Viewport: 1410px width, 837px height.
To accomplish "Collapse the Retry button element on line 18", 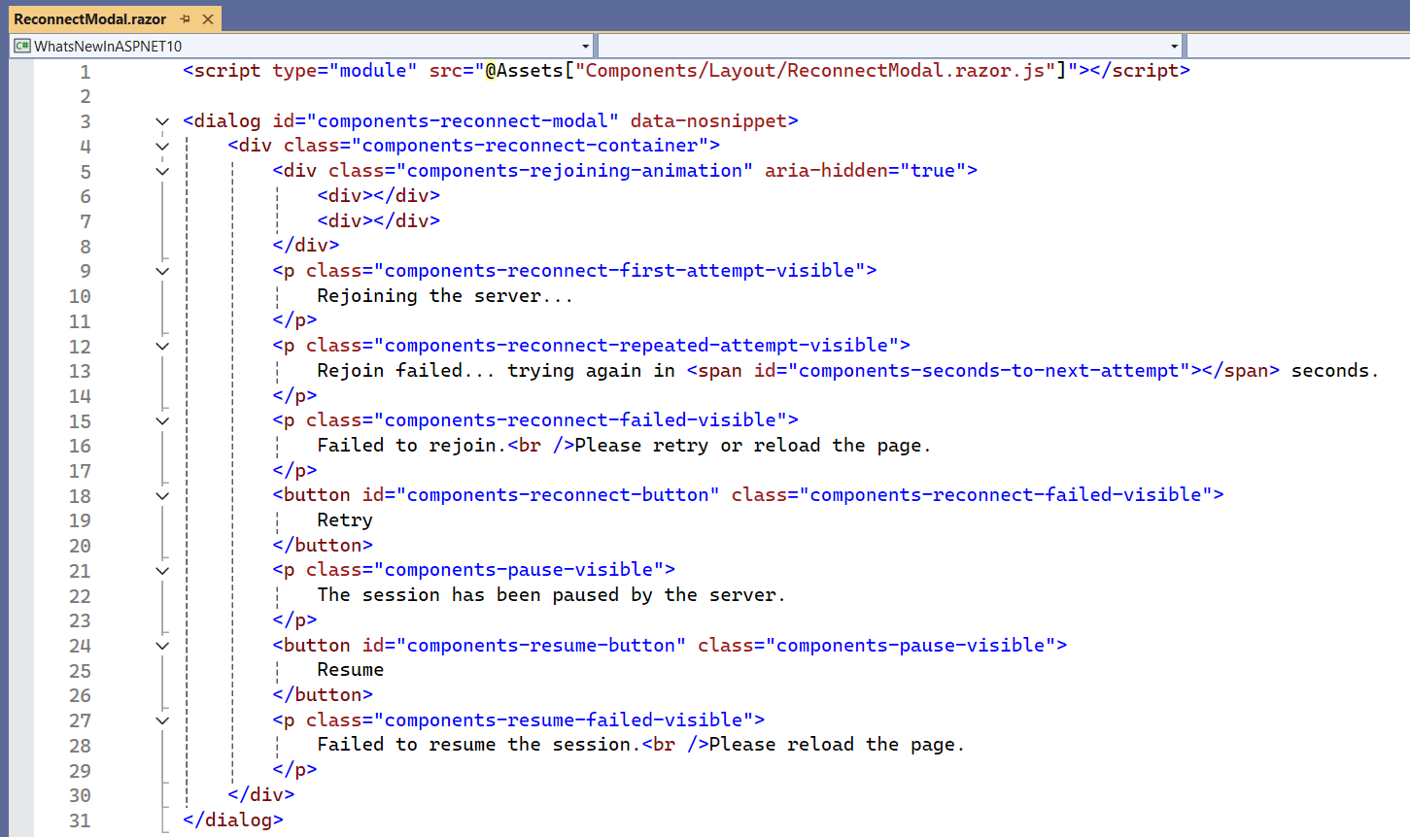I will click(162, 495).
